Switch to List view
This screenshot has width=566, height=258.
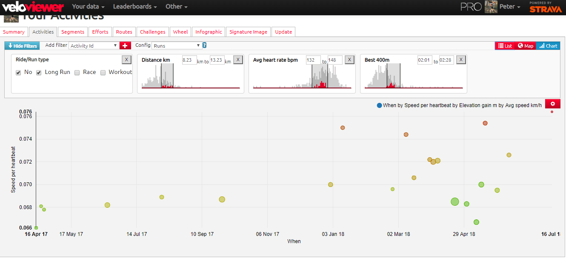click(505, 46)
